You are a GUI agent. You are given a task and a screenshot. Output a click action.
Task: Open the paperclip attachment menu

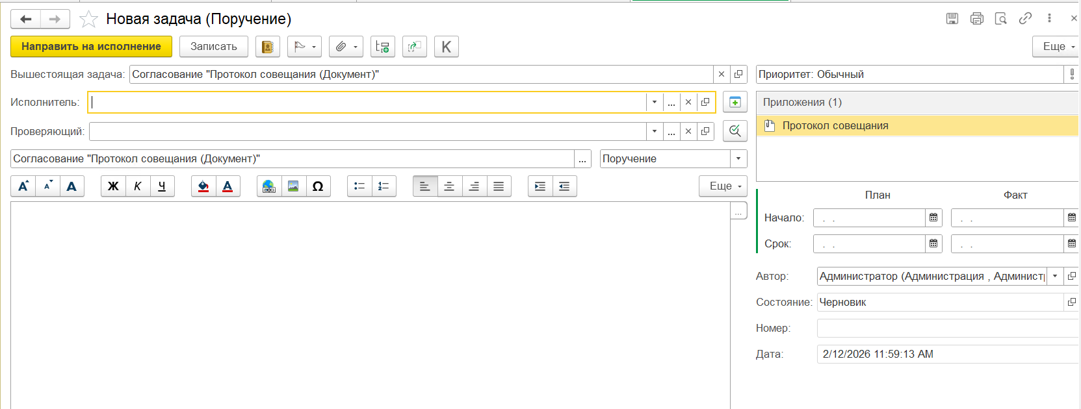pos(347,47)
